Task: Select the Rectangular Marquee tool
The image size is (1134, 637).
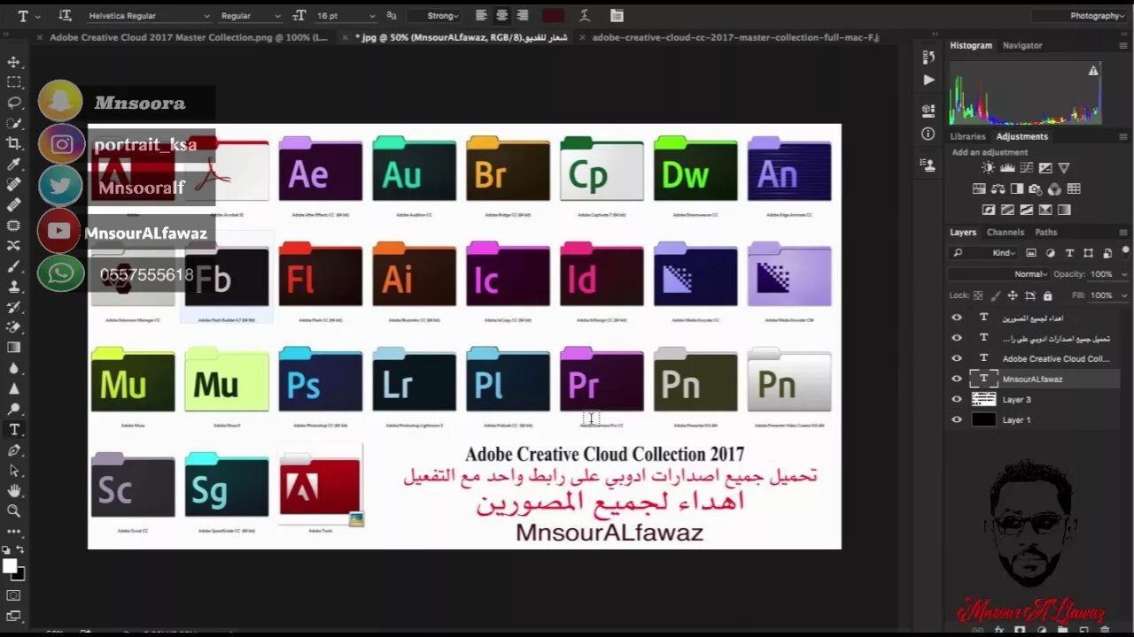Action: 14,82
